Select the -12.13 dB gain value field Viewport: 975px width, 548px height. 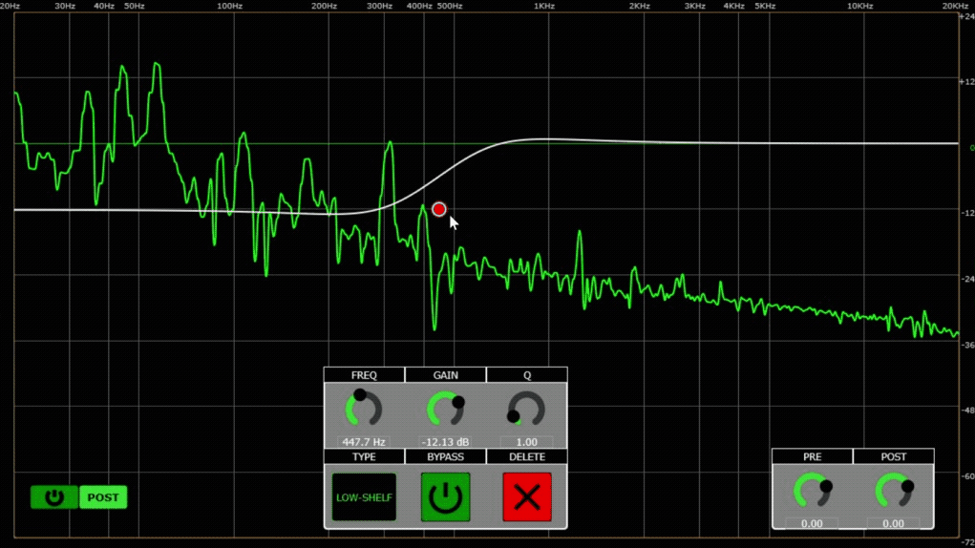445,442
